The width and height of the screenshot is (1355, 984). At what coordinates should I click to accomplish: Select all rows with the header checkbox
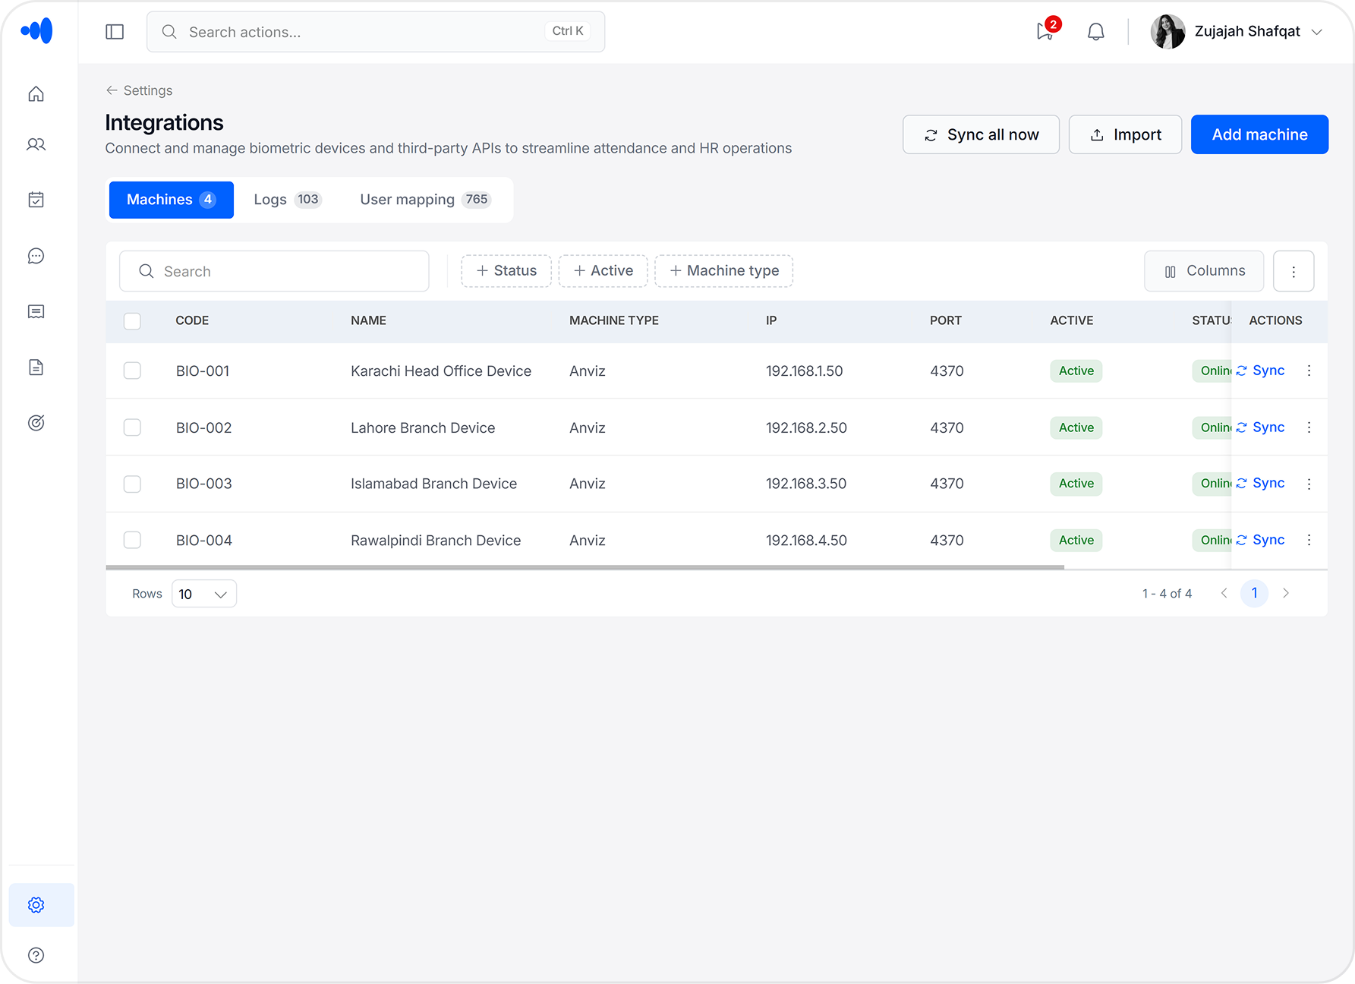[x=132, y=320]
